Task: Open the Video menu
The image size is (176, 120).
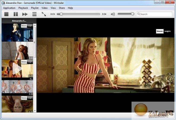Action: point(44,8)
